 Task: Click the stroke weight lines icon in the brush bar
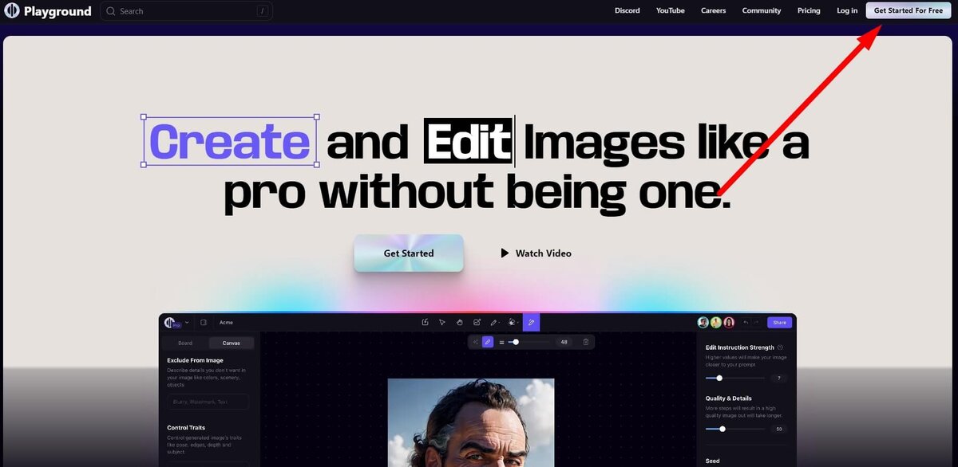tap(501, 342)
